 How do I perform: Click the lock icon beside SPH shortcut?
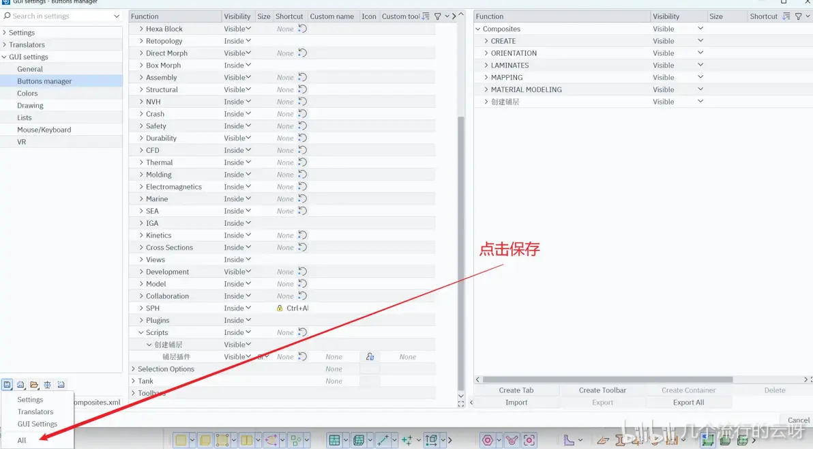280,308
